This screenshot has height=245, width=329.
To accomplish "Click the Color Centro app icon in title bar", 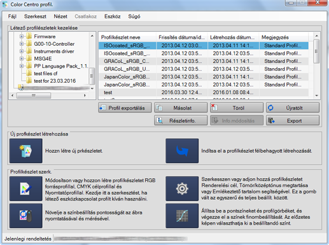I will [4, 4].
